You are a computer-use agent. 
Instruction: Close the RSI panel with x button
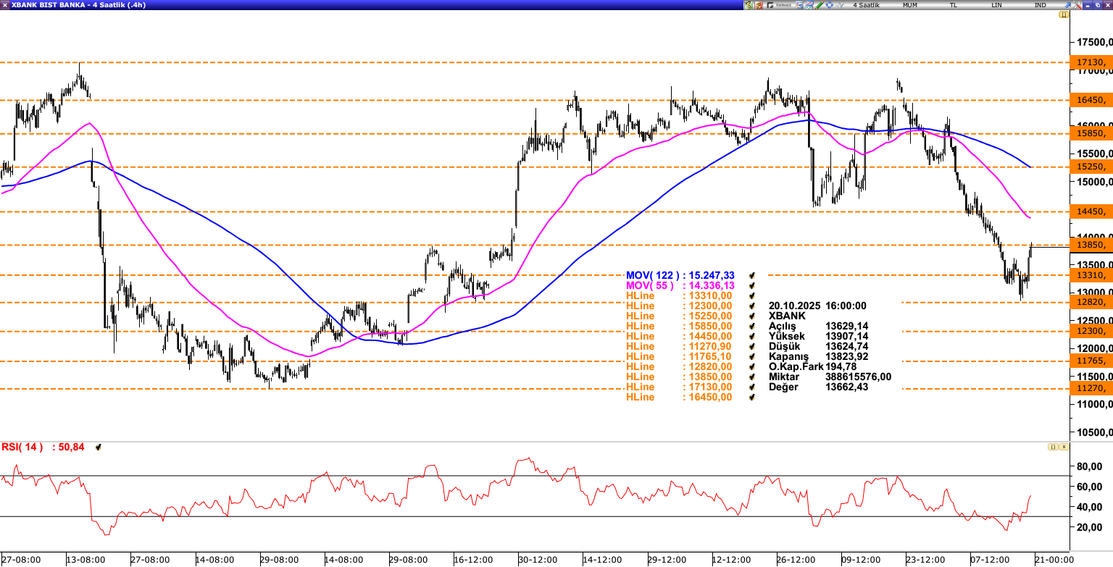tap(1064, 447)
